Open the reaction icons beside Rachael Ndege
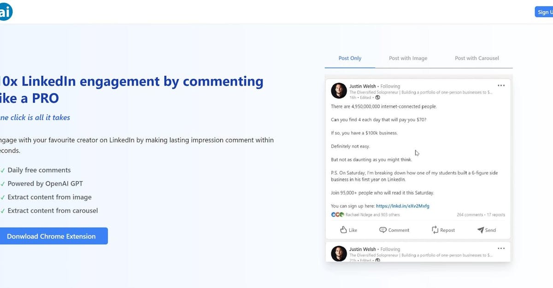The width and height of the screenshot is (553, 288). [x=337, y=215]
